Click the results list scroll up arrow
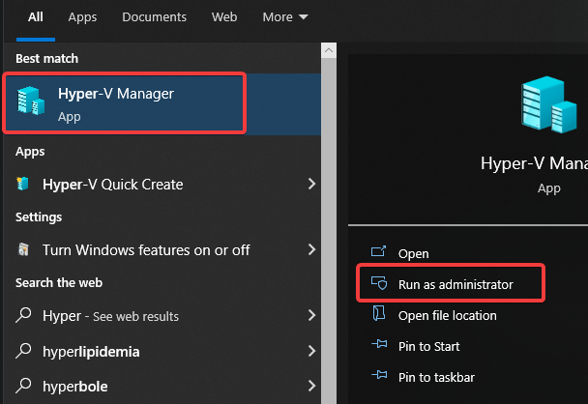Screen dimensions: 588x404 pyautogui.click(x=329, y=50)
